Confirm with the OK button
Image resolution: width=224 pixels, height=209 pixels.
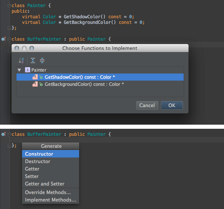tap(172, 105)
